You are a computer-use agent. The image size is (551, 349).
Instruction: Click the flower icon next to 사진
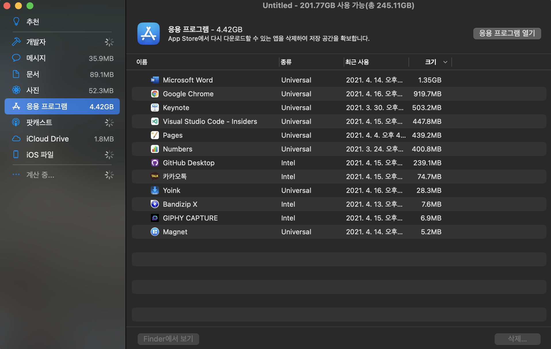tap(16, 90)
